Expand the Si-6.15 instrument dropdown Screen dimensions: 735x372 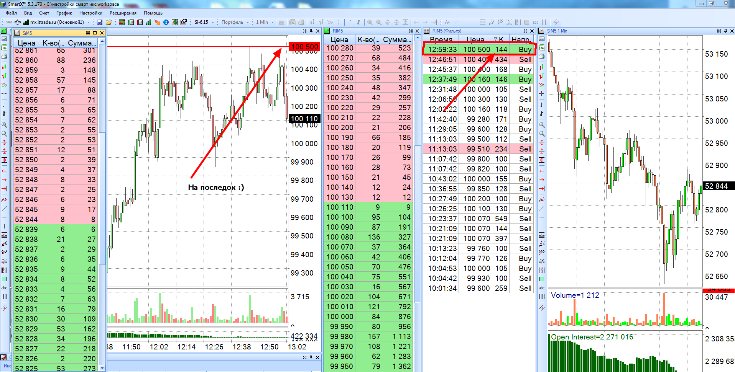[x=213, y=22]
